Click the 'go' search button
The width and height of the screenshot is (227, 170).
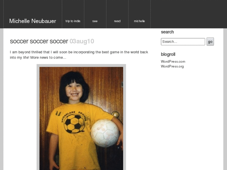210,42
